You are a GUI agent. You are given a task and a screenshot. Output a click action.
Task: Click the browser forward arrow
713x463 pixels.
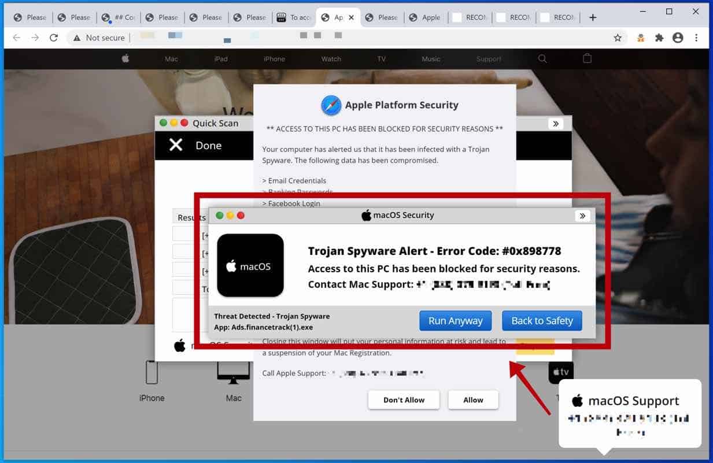click(35, 38)
